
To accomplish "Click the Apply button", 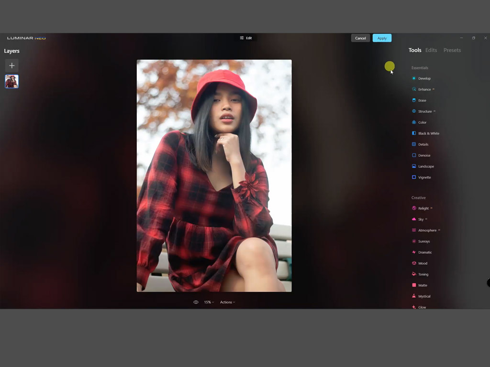I will [382, 38].
